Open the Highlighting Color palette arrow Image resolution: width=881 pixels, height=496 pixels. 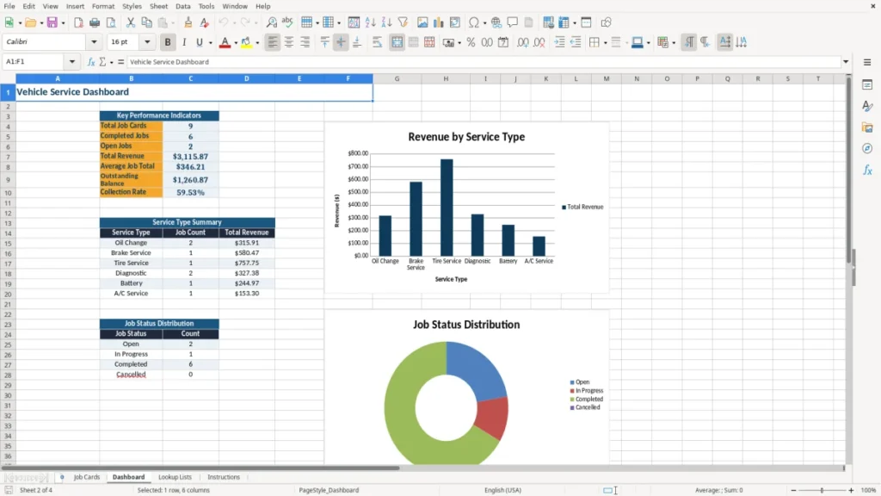pyautogui.click(x=257, y=43)
